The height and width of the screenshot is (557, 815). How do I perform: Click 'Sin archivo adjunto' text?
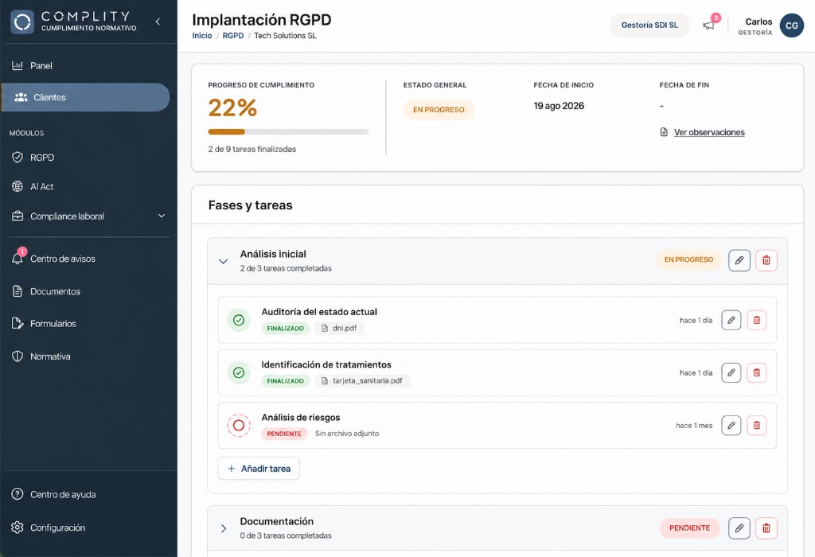pyautogui.click(x=347, y=434)
